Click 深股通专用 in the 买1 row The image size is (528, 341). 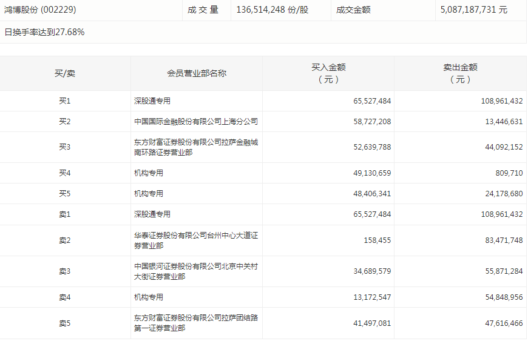click(x=152, y=101)
